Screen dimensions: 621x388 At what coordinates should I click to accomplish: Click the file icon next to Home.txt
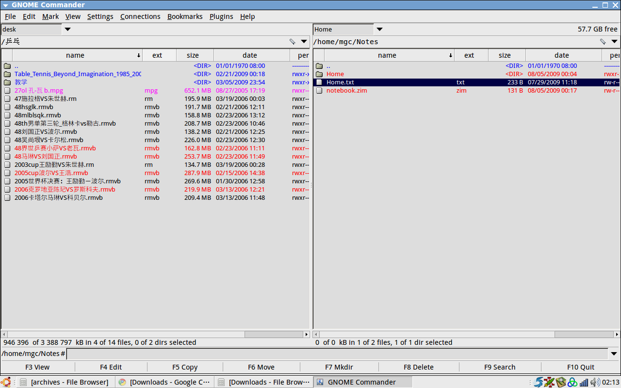(319, 82)
